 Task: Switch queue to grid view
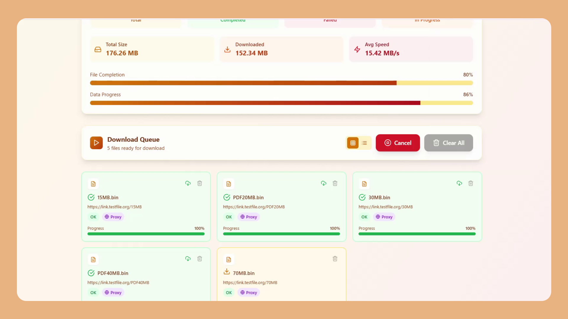click(353, 143)
